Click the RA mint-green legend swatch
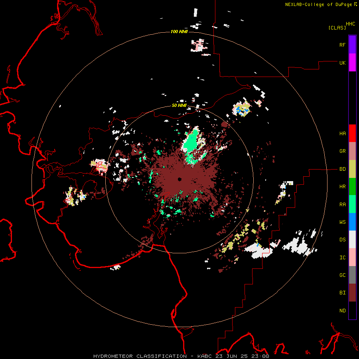The width and height of the screenshot is (359, 359). (352, 204)
